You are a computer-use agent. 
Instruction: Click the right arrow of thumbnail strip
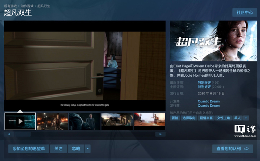coord(160,134)
